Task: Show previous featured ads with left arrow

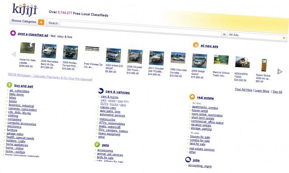Action: tap(14, 54)
